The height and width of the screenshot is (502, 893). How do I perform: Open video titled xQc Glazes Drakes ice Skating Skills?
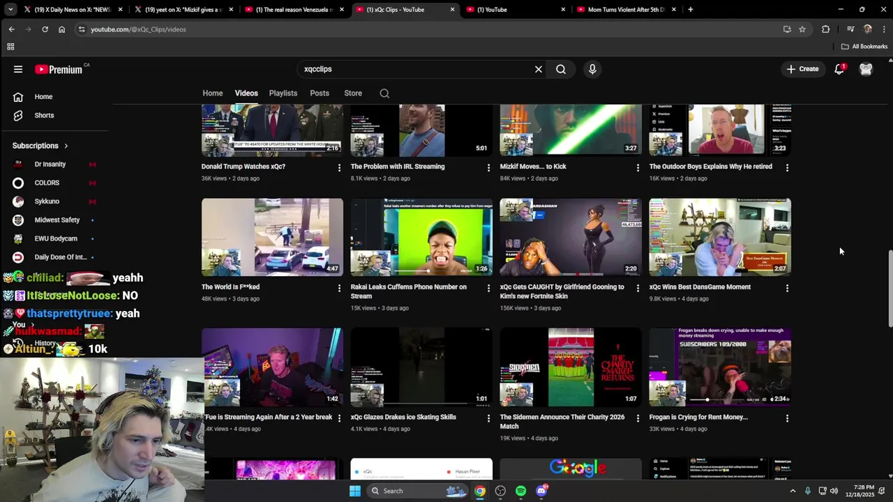[x=403, y=417]
